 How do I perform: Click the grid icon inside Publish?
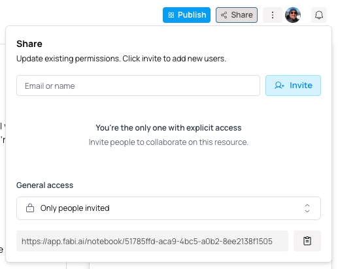pyautogui.click(x=171, y=15)
